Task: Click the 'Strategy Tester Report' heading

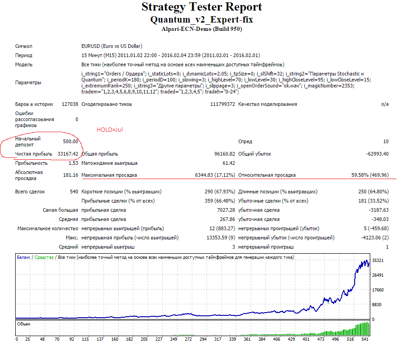Action: pos(201,7)
